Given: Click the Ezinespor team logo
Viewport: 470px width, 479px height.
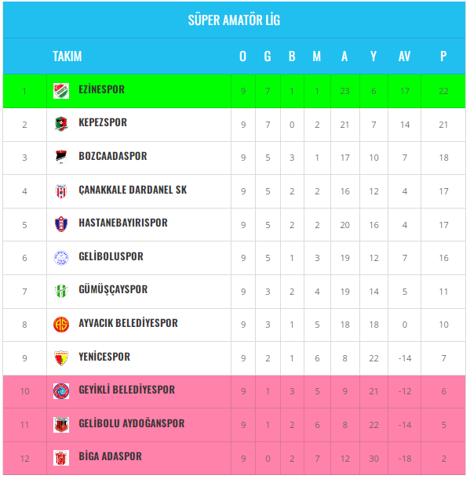Looking at the screenshot, I should (x=61, y=91).
